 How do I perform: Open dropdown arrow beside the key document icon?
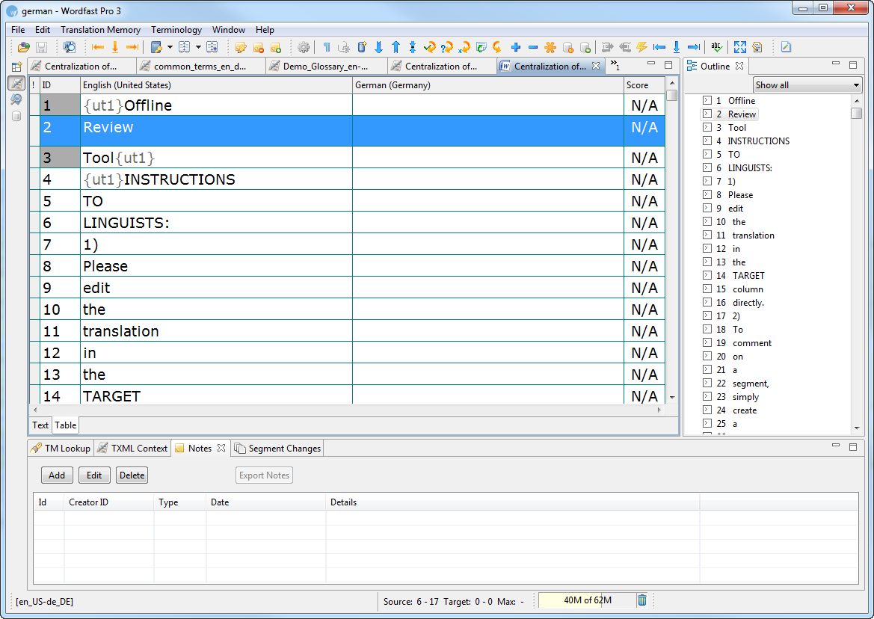[x=170, y=47]
